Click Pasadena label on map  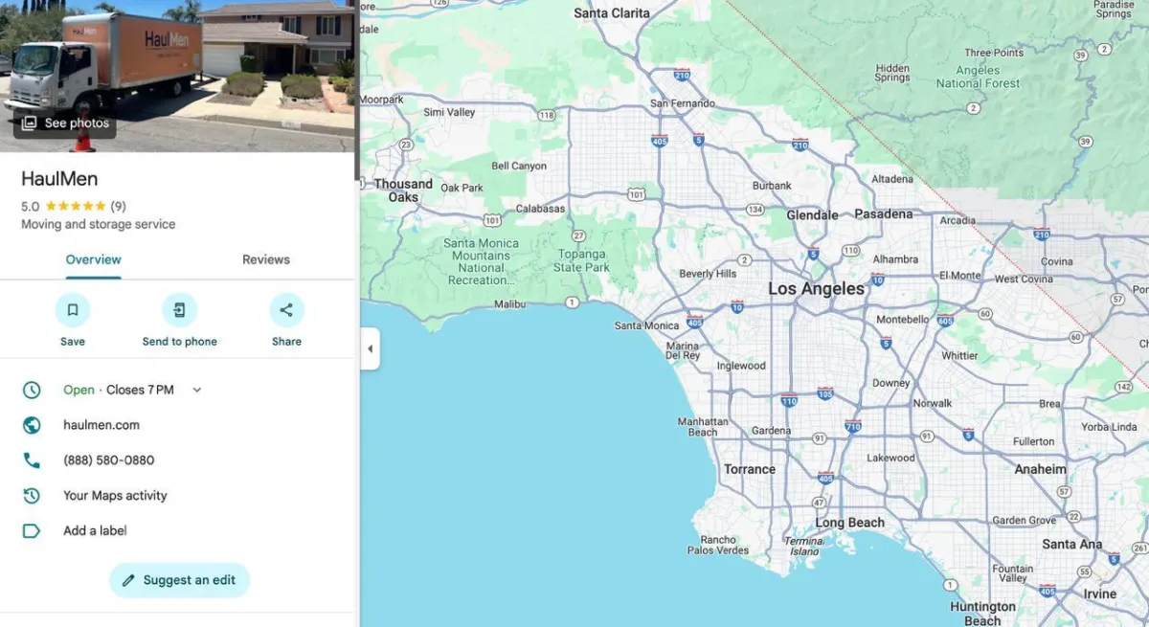coord(884,213)
